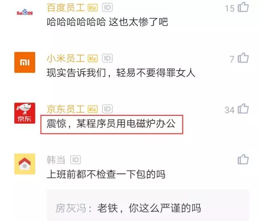Open the 百度员工 username
This screenshot has width=260, height=221.
pyautogui.click(x=66, y=8)
